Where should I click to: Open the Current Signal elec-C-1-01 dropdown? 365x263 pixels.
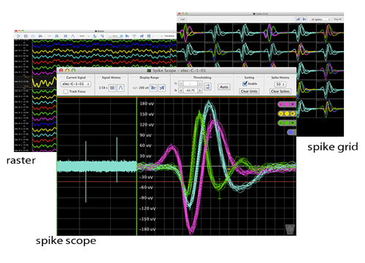[76, 84]
